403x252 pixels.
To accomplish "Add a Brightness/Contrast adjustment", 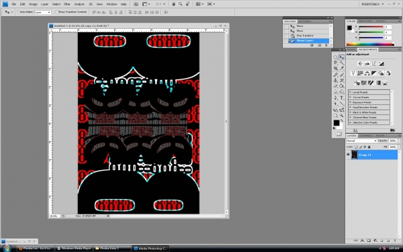I will click(x=360, y=64).
